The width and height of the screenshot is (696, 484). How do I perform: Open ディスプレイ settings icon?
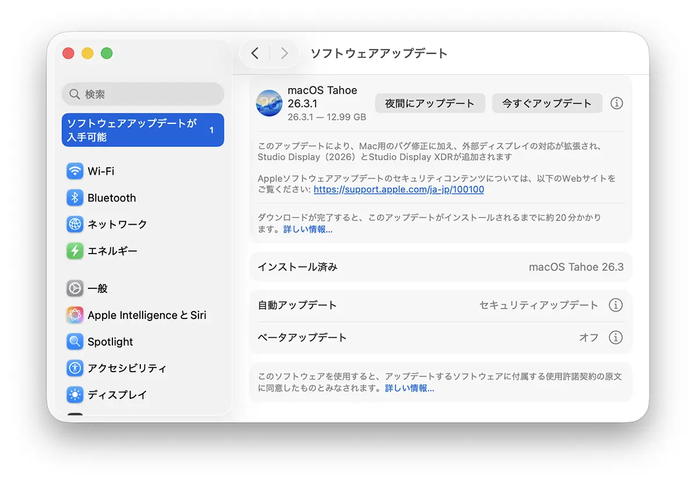click(x=74, y=395)
